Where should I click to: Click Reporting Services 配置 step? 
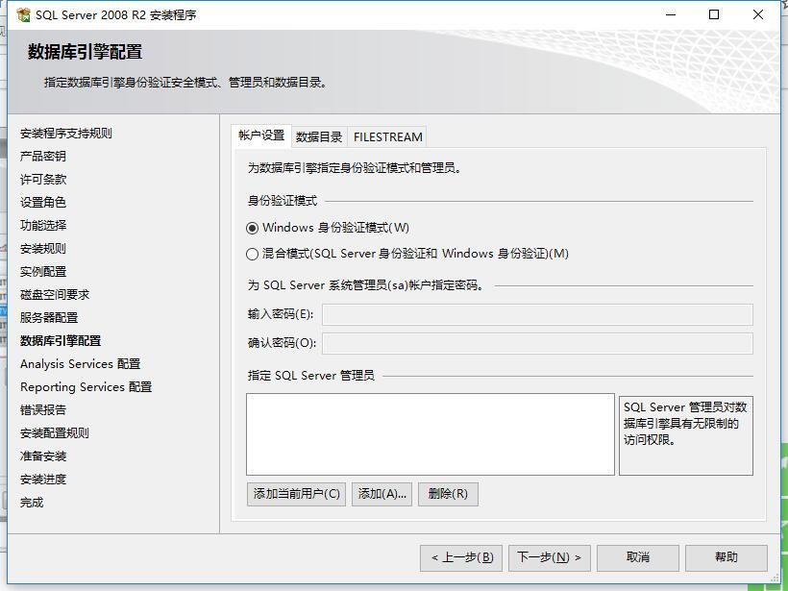[x=86, y=387]
